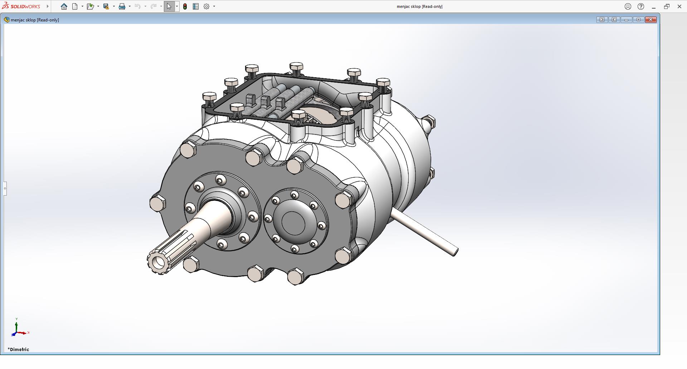687x369 pixels.
Task: Print the current model
Action: click(122, 6)
